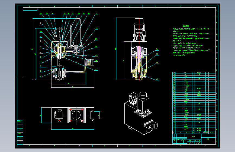Pick part balloon number 2
This screenshot has width=235, height=152.
coord(41,71)
